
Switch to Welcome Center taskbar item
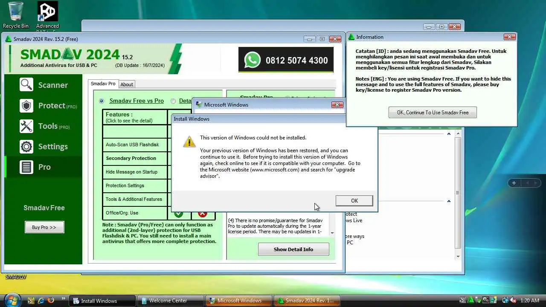pyautogui.click(x=171, y=301)
